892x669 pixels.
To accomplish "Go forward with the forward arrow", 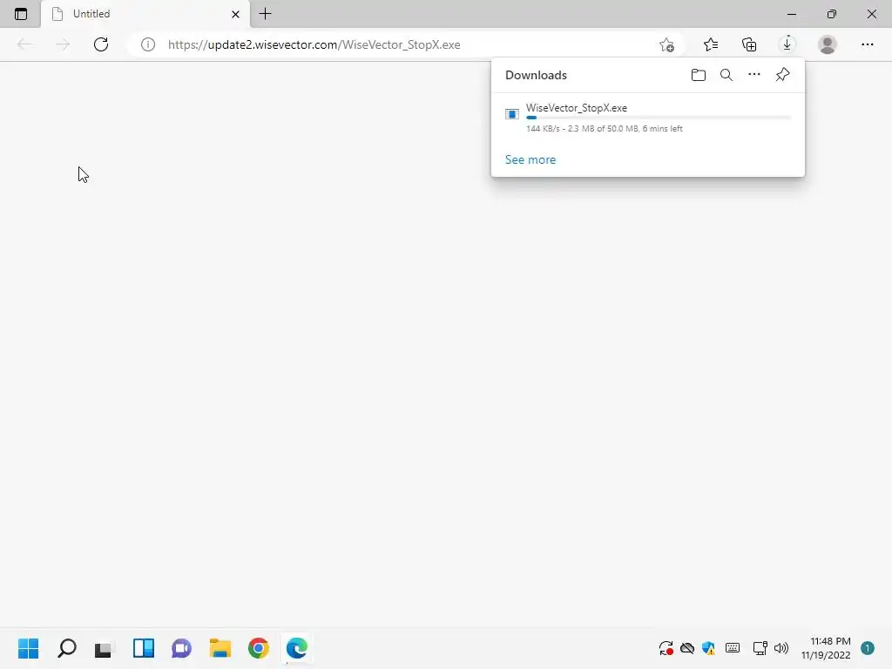I will 63,44.
